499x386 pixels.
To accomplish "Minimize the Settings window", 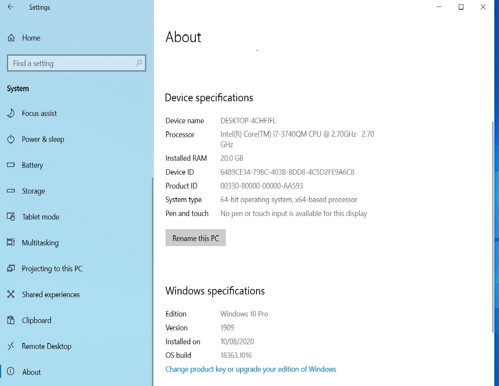I will click(x=439, y=7).
